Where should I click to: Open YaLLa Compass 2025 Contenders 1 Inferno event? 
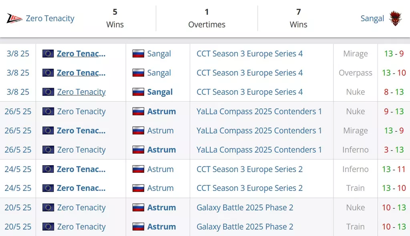259,150
